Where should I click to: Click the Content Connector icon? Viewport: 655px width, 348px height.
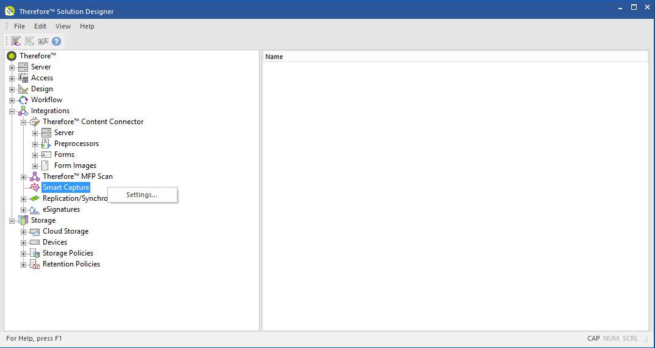[x=35, y=122]
